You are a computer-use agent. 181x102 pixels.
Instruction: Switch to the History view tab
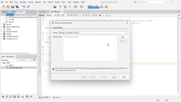coord(49,15)
